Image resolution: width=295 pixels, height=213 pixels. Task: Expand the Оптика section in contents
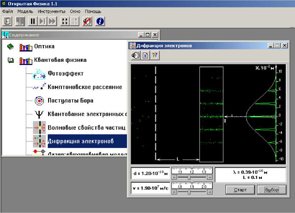tap(44, 47)
